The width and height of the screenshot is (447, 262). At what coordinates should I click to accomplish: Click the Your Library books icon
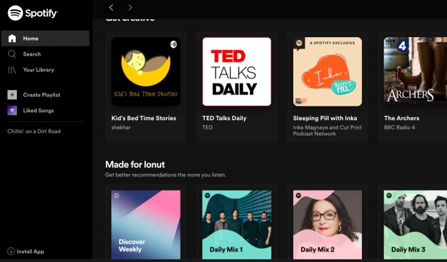coord(12,70)
